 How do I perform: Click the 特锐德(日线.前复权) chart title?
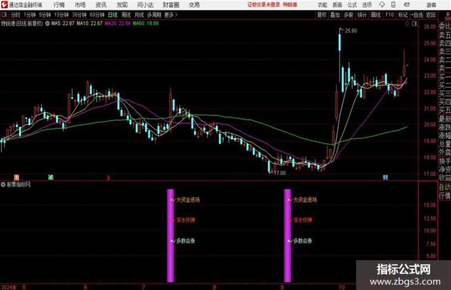coord(22,23)
